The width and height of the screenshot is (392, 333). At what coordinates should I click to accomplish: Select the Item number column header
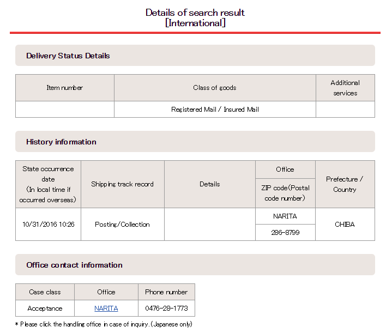pos(65,88)
